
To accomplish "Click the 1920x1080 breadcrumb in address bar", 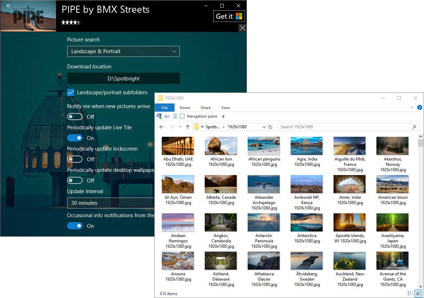I will [x=237, y=127].
